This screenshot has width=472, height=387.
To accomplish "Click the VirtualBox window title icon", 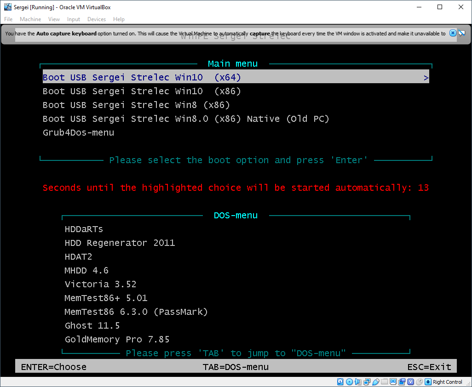I will pos(7,7).
